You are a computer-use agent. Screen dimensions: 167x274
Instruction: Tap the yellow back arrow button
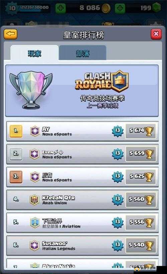(x=10, y=34)
